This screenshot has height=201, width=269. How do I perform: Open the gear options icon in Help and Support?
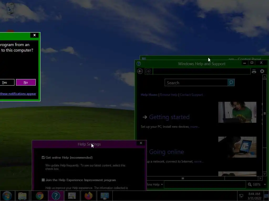coord(262,71)
